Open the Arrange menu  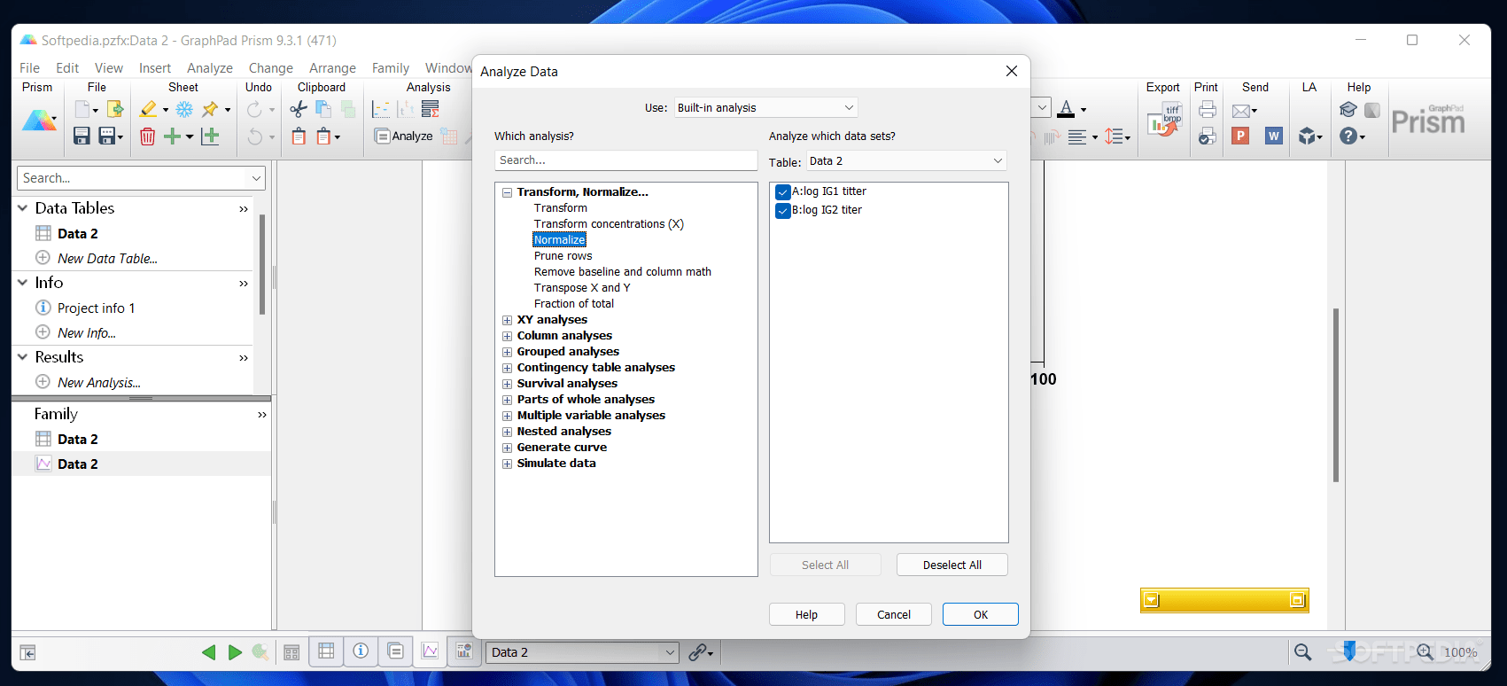332,68
